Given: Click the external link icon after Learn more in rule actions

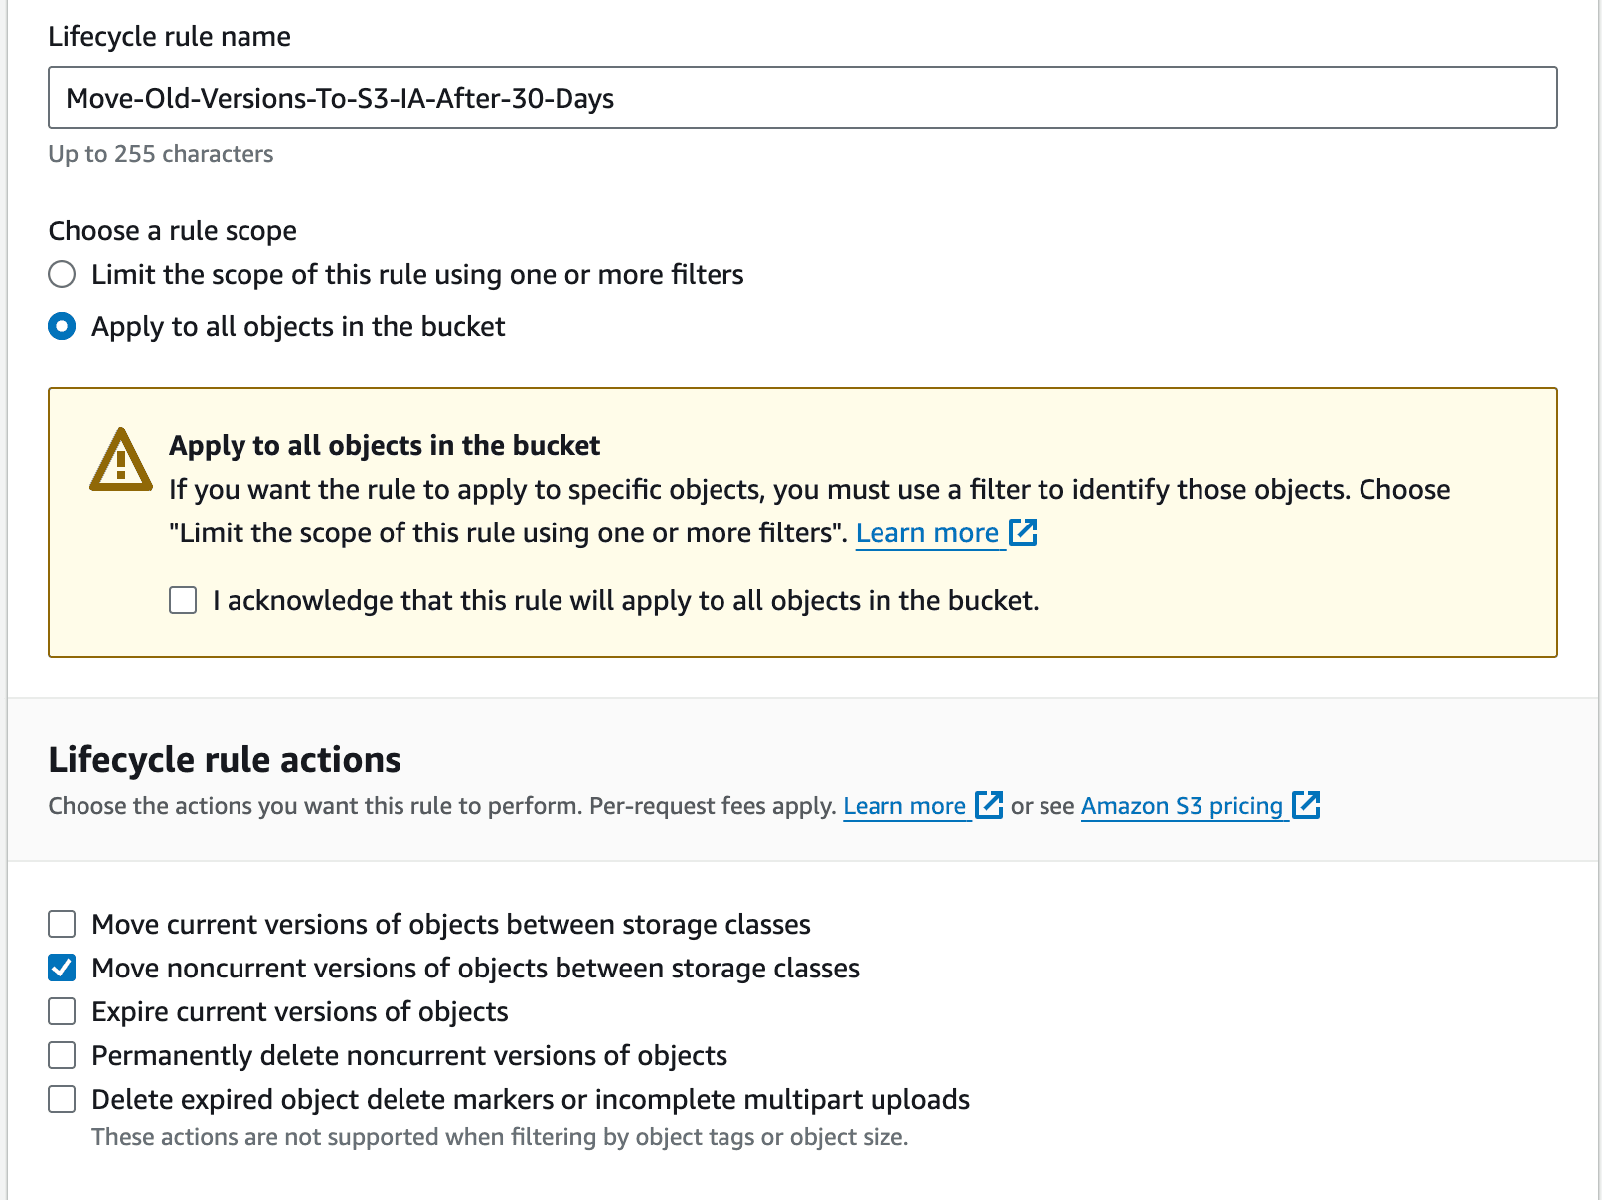Looking at the screenshot, I should click(x=989, y=805).
